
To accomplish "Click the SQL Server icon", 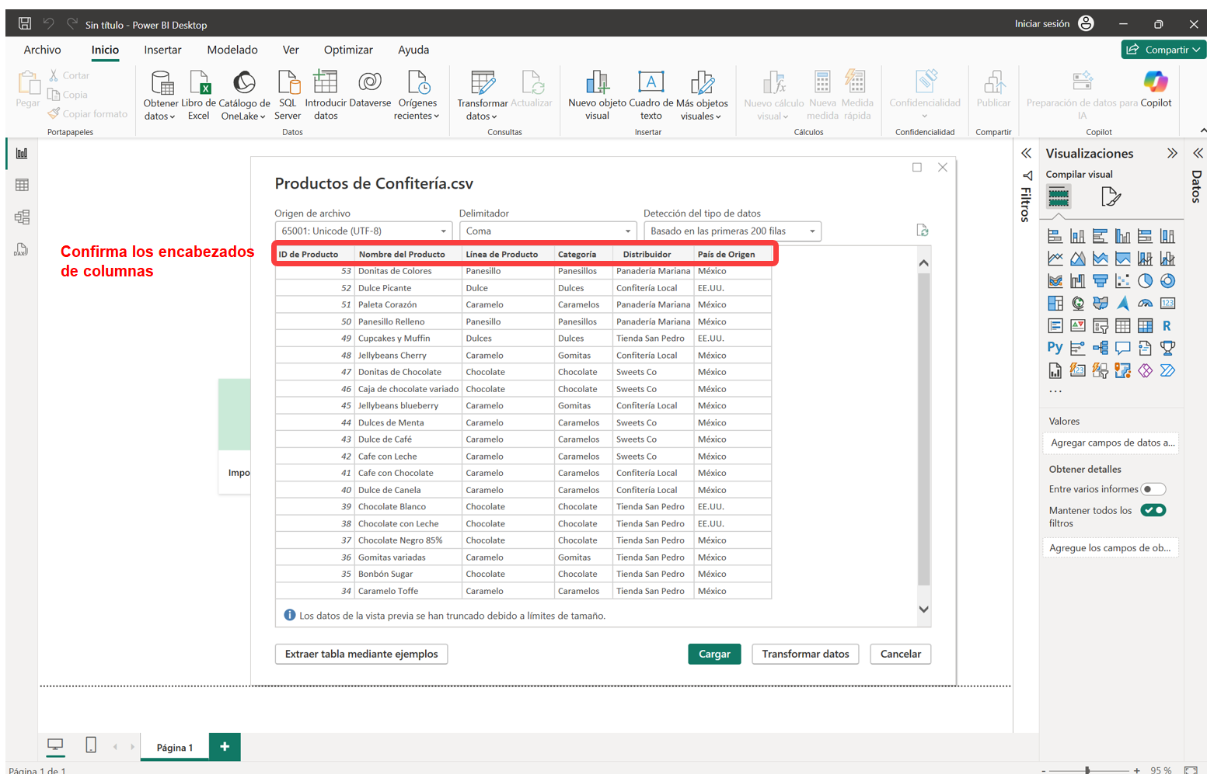I will pyautogui.click(x=288, y=96).
